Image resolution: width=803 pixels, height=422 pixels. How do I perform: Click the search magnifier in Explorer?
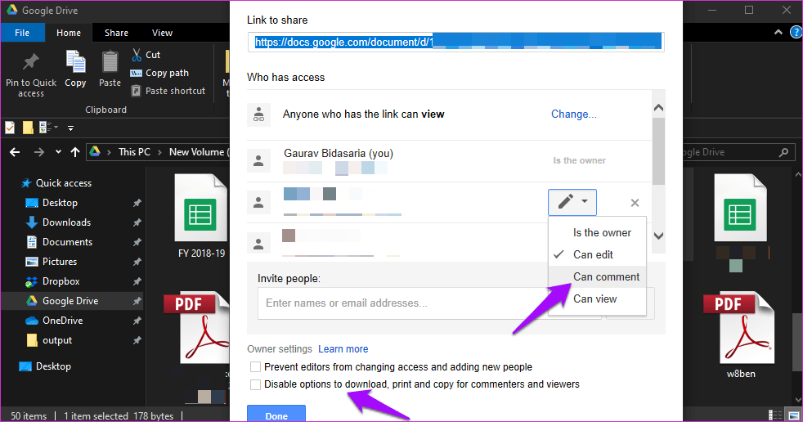[x=783, y=152]
